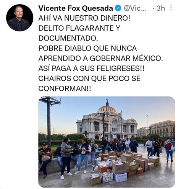Open the three-dot more options menu
The width and height of the screenshot is (181, 189).
point(171,8)
